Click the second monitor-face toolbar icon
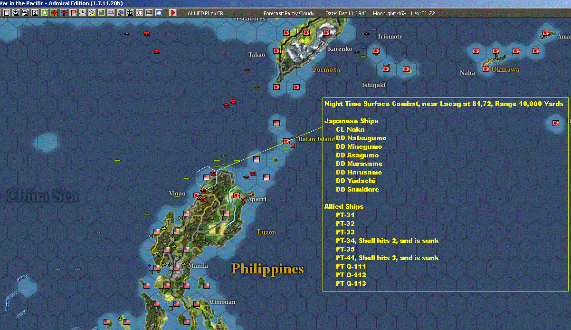This screenshot has height=330, width=571. (25, 13)
